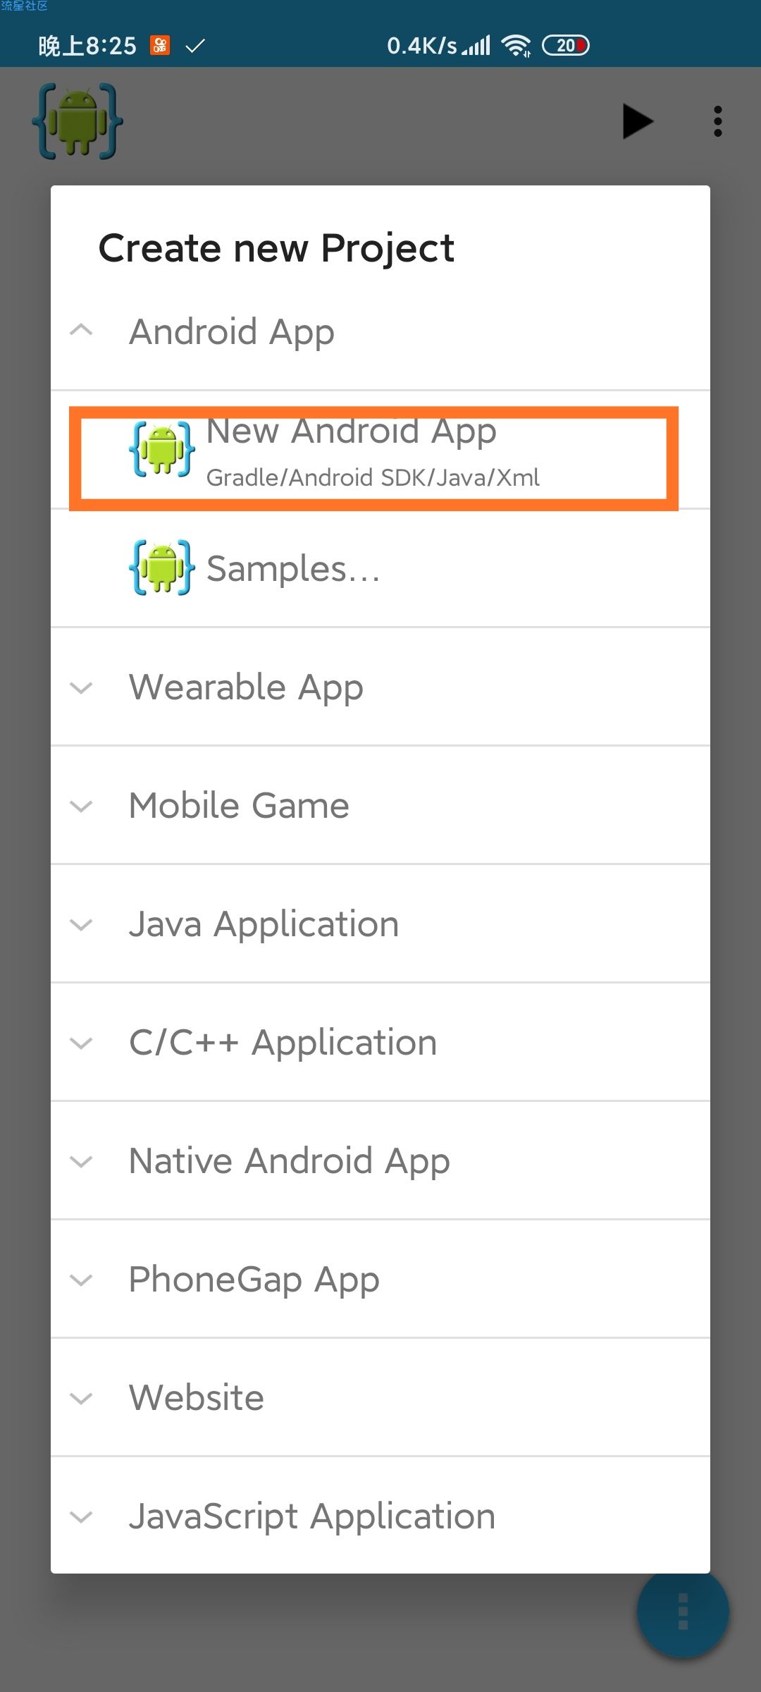Select the JavaScript Application category
761x1692 pixels.
click(x=380, y=1515)
